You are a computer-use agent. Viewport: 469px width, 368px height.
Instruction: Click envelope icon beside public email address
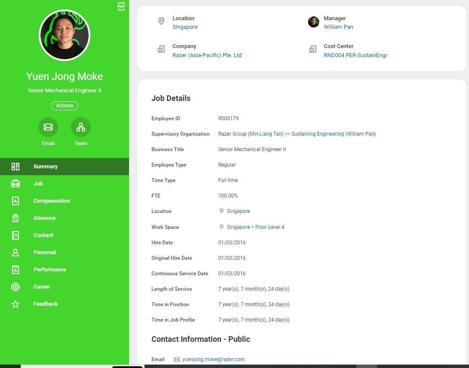(177, 359)
